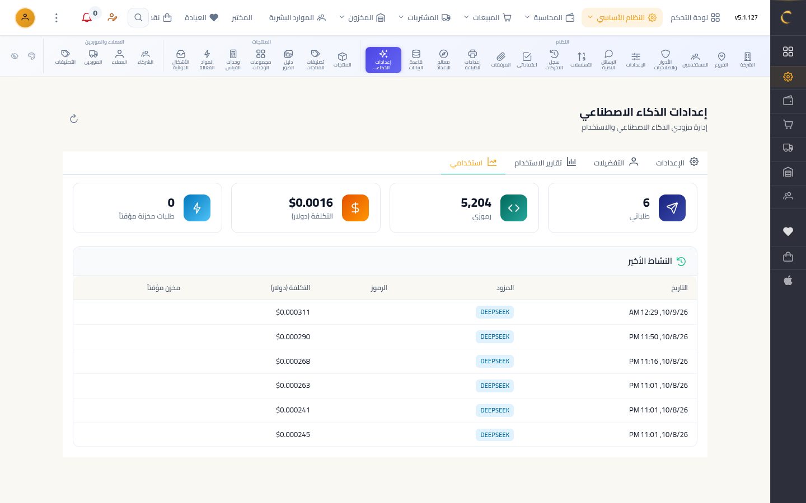Image resolution: width=806 pixels, height=503 pixels.
Task: Open Text Messages (الرسائل النصية) icon
Action: click(x=608, y=60)
